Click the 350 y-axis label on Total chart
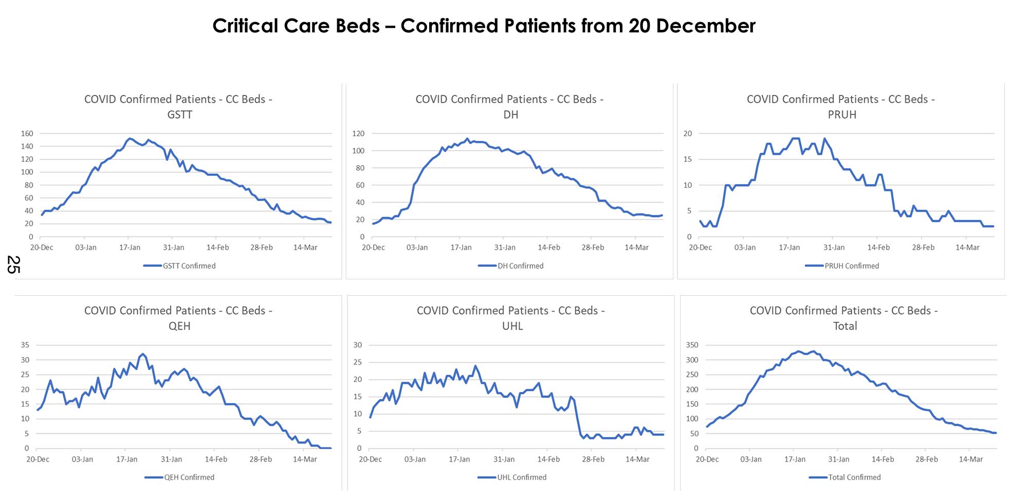 [x=692, y=345]
